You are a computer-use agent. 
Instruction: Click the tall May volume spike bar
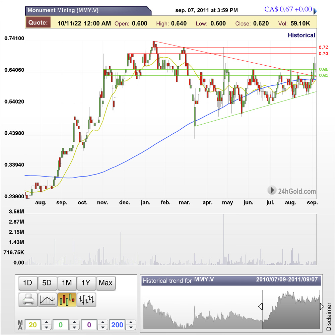point(224,239)
